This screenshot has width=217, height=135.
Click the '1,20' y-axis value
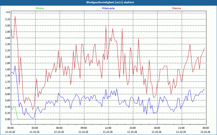pos(8,82)
